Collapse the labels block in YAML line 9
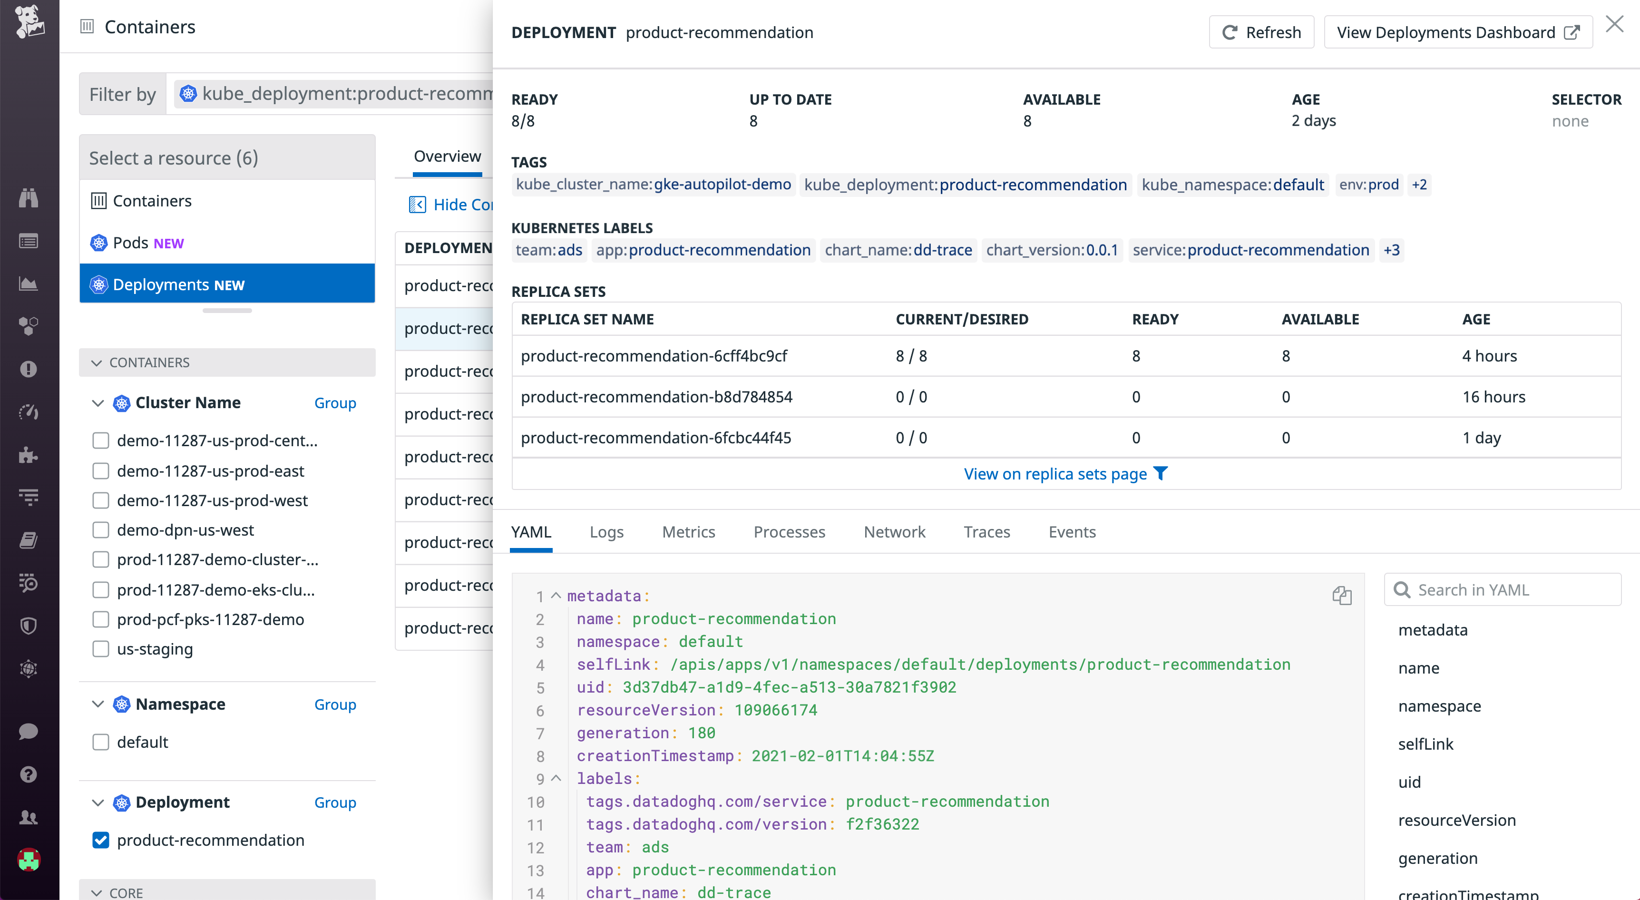1640x900 pixels. pos(555,778)
